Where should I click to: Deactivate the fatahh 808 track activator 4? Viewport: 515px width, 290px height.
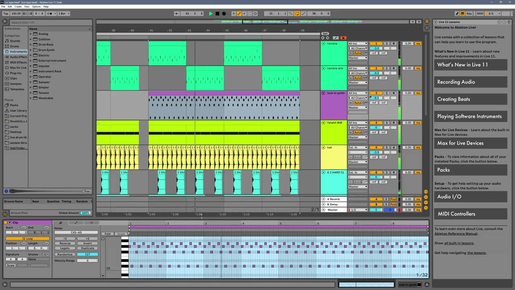[x=376, y=122]
